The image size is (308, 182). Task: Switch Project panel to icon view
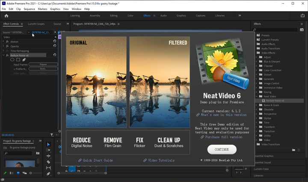(x=18, y=173)
